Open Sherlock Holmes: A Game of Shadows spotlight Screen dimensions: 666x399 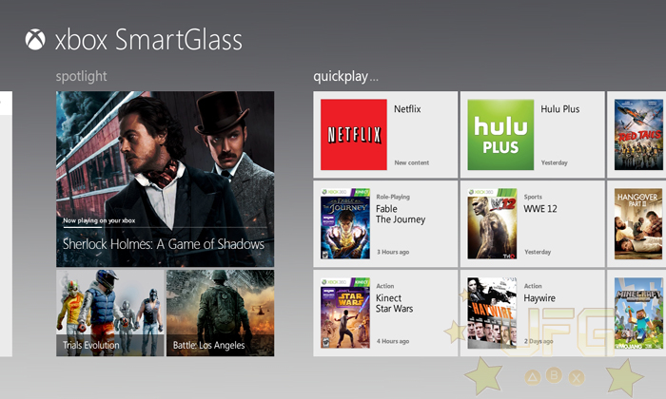click(165, 179)
